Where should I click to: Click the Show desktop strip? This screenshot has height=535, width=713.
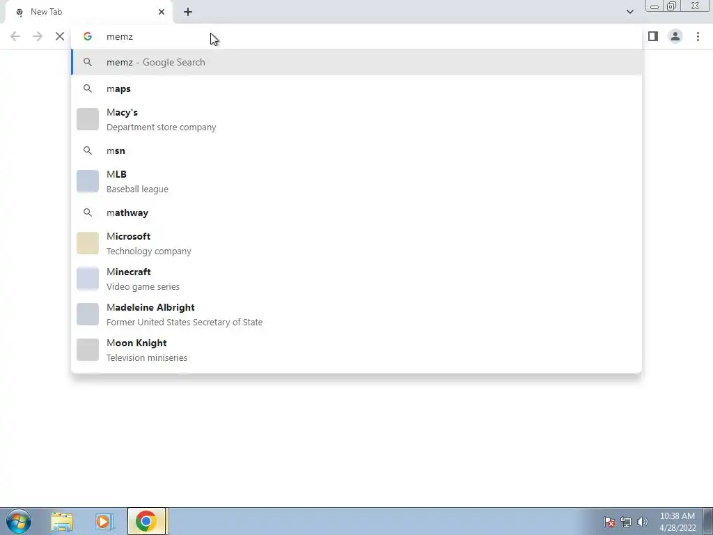click(x=708, y=521)
